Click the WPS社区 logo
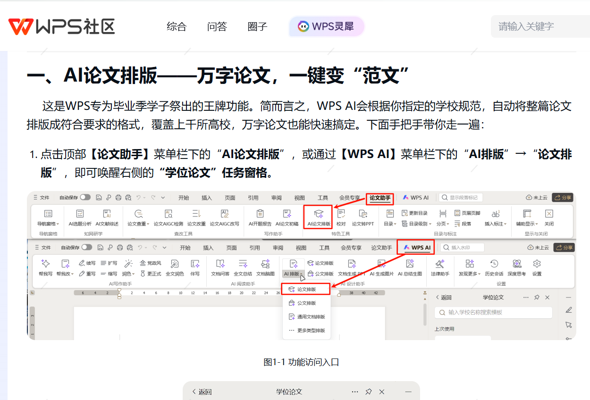Viewport: 590px width, 400px height. [61, 26]
